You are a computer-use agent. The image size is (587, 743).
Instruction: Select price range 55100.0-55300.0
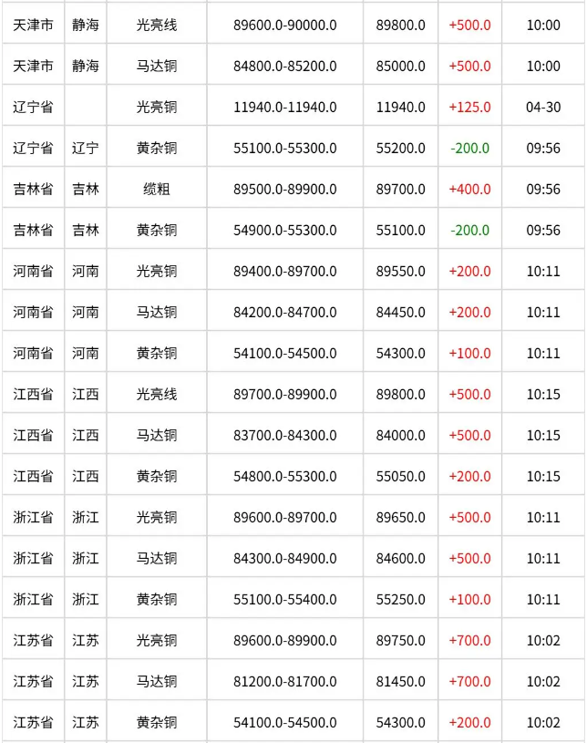point(284,149)
